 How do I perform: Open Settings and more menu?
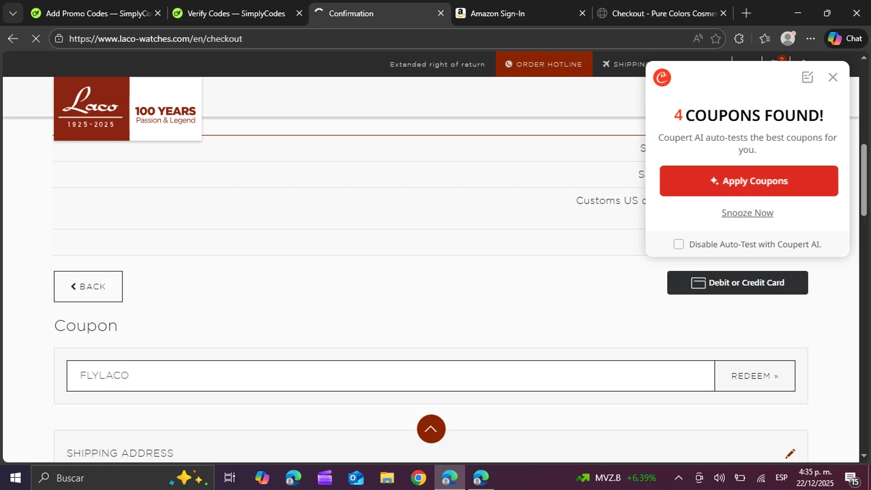click(x=811, y=39)
